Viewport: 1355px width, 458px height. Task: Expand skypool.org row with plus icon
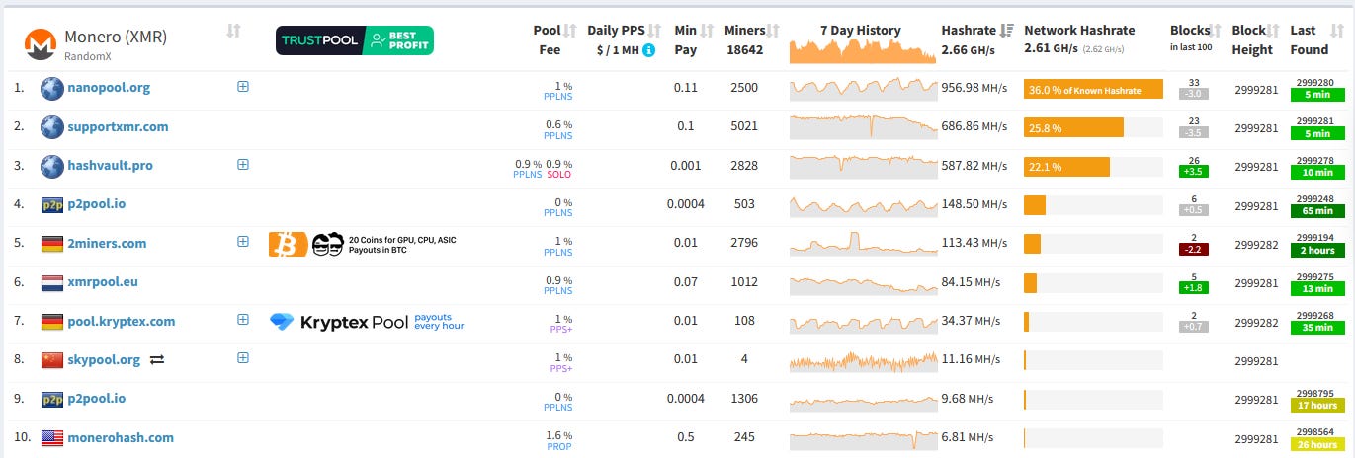point(243,357)
